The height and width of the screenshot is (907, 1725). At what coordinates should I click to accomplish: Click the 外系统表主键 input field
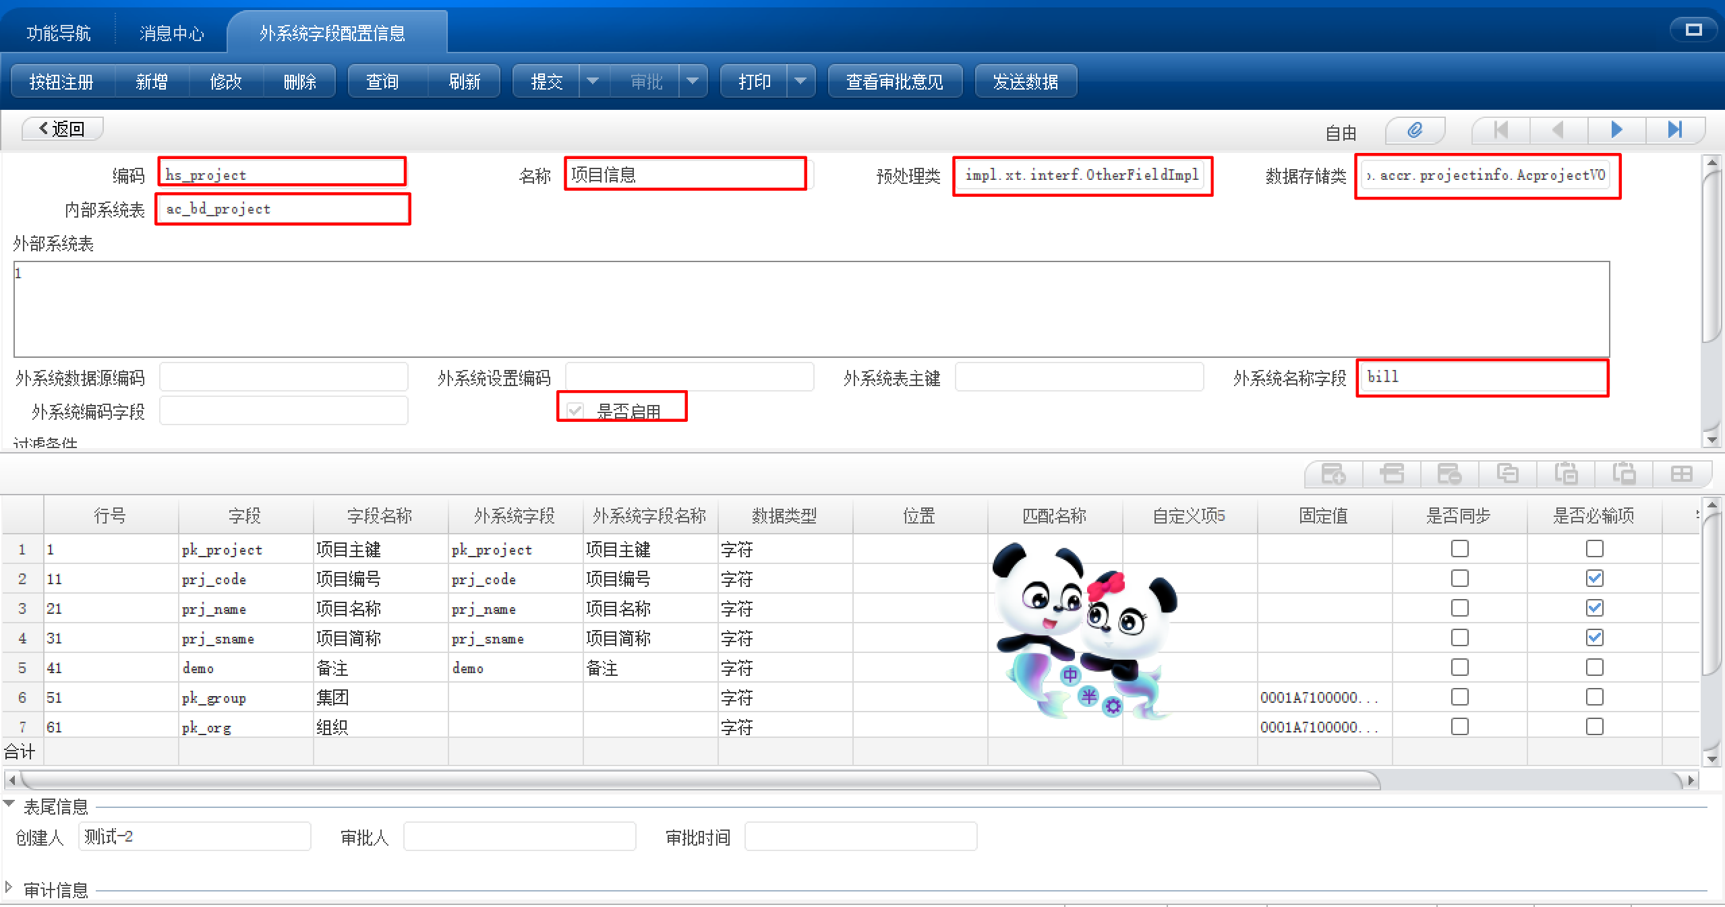point(1078,377)
